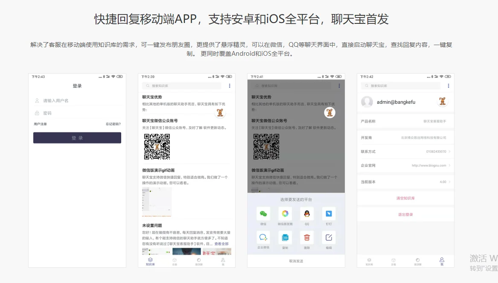This screenshot has width=498, height=283.
Task: Click 搜索知识库 search box on the 2:39 screen
Action: pos(182,86)
